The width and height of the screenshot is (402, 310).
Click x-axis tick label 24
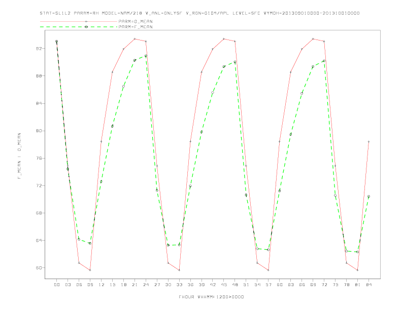146,285
